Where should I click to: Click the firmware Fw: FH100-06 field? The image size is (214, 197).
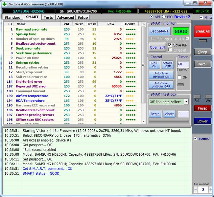click(x=120, y=11)
